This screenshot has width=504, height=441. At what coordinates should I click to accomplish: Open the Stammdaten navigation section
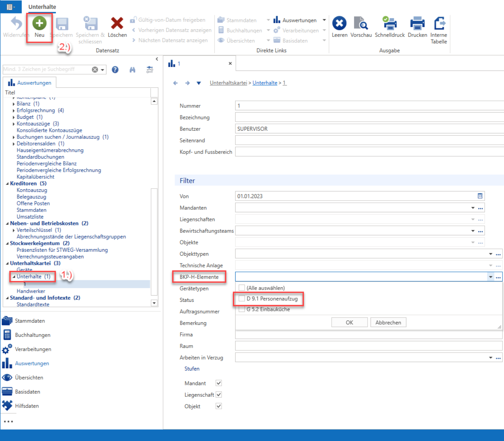point(30,321)
